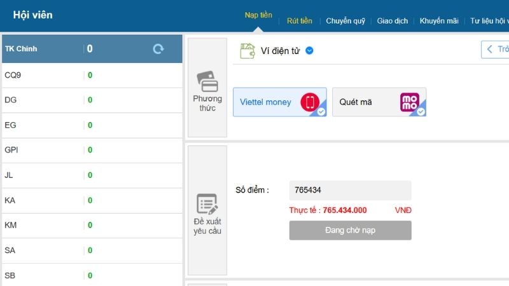This screenshot has height=286, width=509.
Task: Select the SA wallet row
Action: [x=92, y=250]
